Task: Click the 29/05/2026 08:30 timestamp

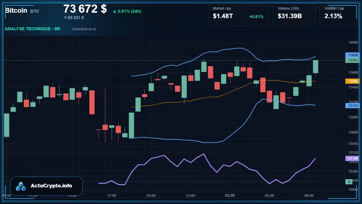Action: (x=84, y=29)
